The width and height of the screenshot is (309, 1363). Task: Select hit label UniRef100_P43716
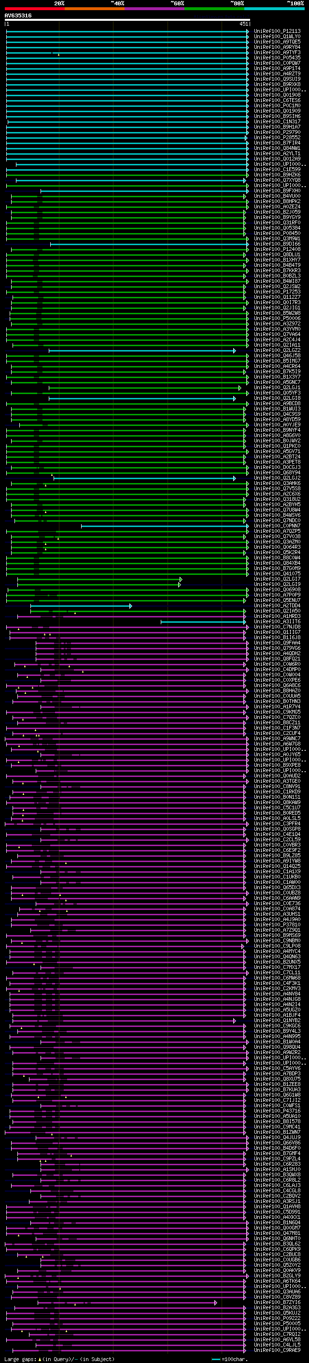click(x=277, y=1111)
